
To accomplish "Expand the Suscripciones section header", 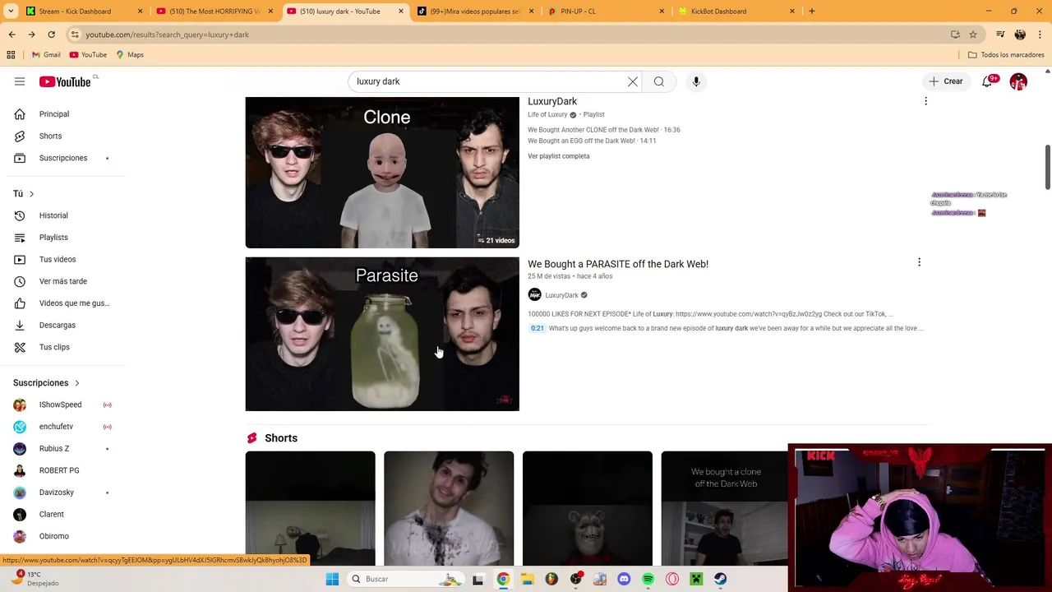I will 46,382.
